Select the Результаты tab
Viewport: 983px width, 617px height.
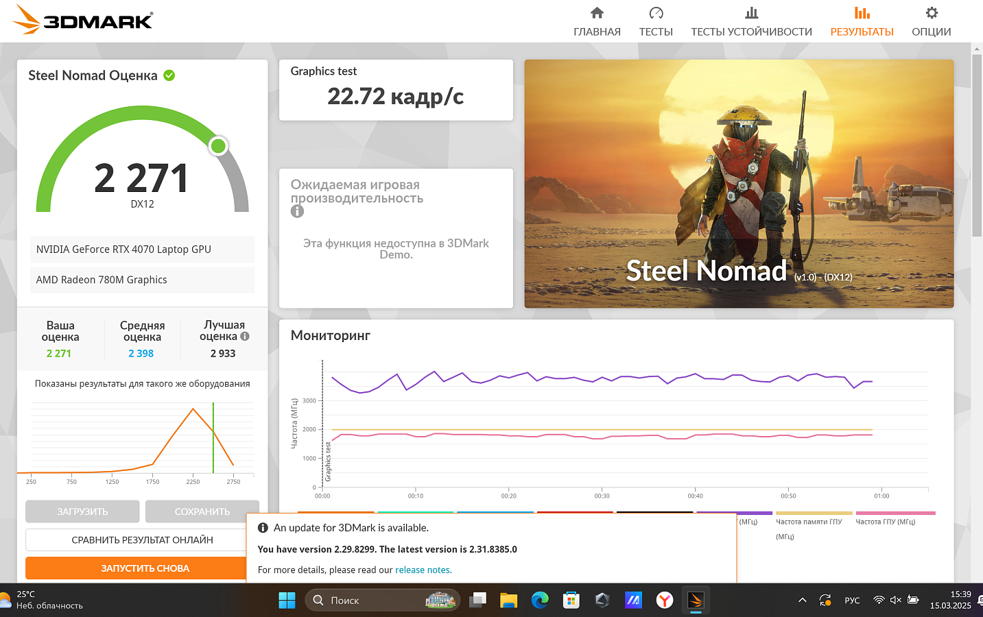coord(862,22)
